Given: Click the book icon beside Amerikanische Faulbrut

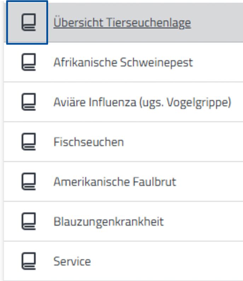Looking at the screenshot, I should tap(28, 182).
